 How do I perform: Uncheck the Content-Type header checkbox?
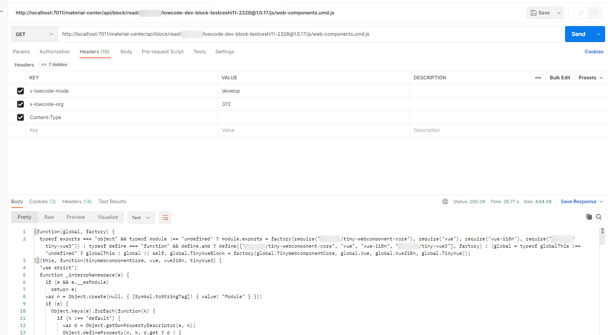(x=20, y=117)
